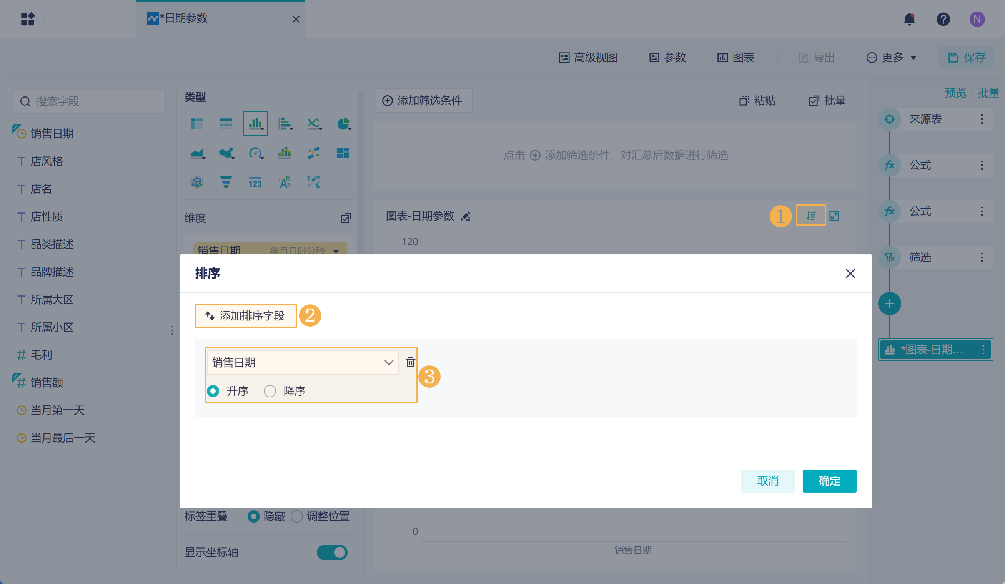Select the line chart type
Screen dimensions: 1005x584
tap(314, 124)
